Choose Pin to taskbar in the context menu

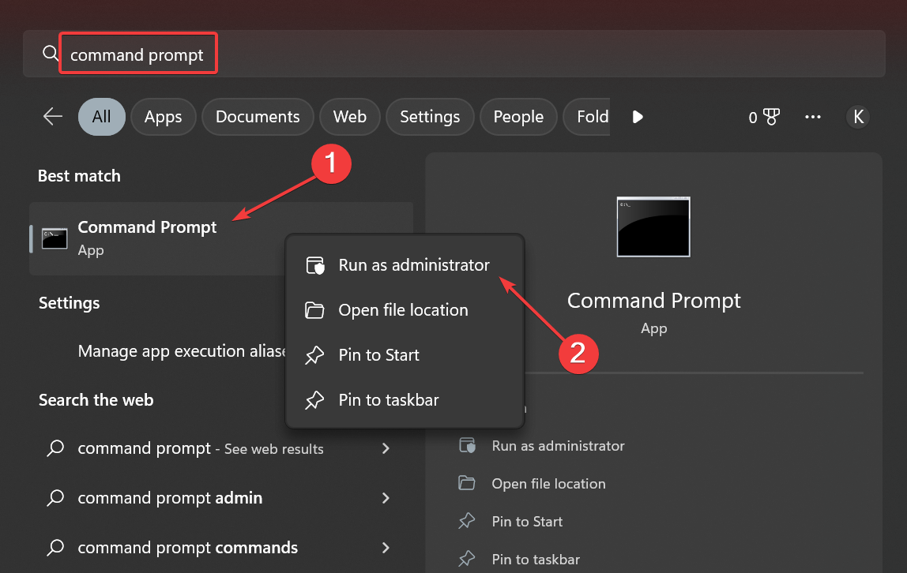click(x=405, y=399)
